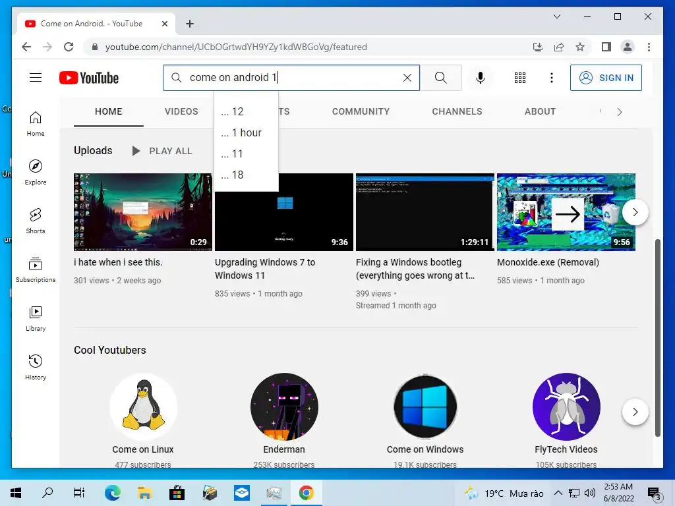The image size is (675, 506).
Task: Open the YouTube apps grid
Action: tap(520, 78)
